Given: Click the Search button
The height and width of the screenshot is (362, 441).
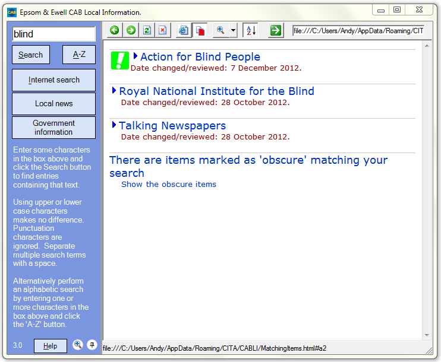Looking at the screenshot, I should pyautogui.click(x=31, y=55).
